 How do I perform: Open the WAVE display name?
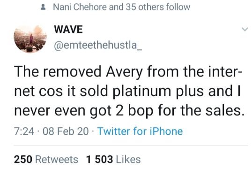tap(68, 29)
